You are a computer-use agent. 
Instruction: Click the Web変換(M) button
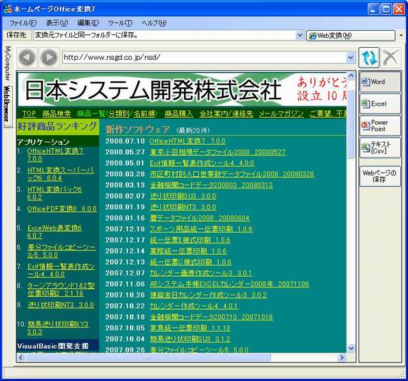[x=351, y=36]
